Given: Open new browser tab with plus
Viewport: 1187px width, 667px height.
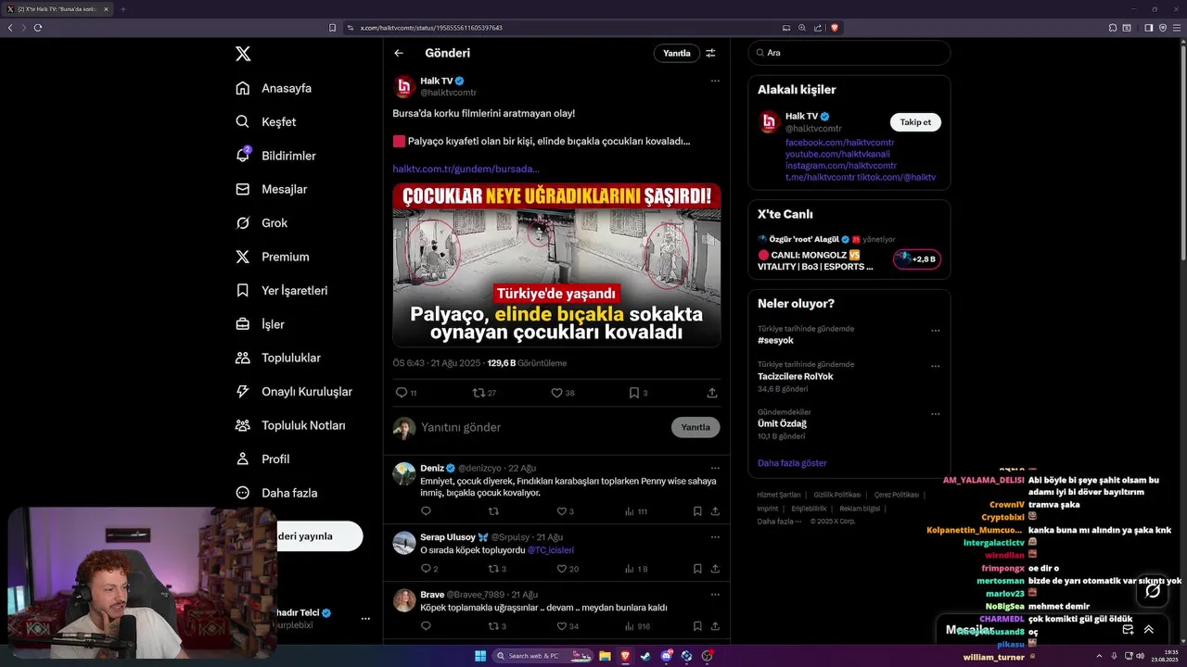Looking at the screenshot, I should (x=123, y=9).
